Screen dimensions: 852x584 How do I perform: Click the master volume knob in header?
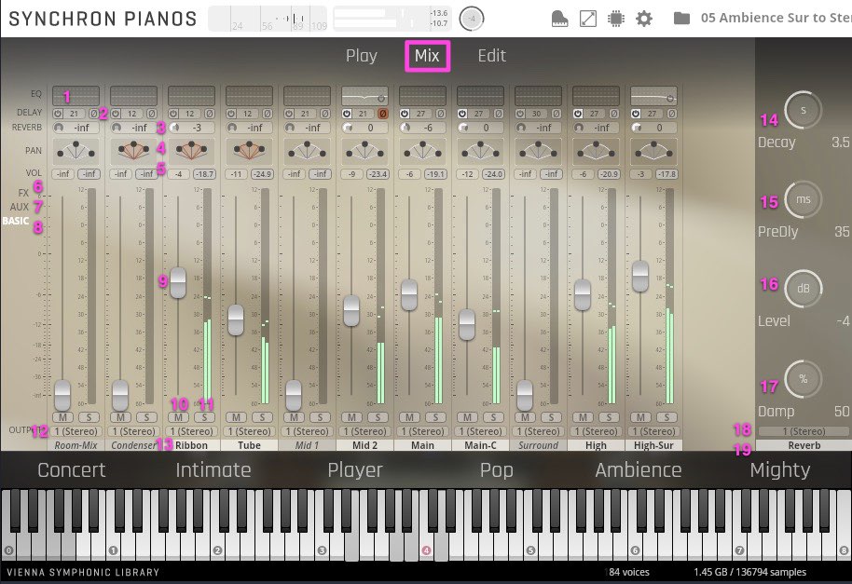pyautogui.click(x=471, y=19)
